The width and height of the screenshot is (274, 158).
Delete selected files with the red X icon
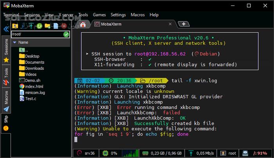tap(64, 26)
